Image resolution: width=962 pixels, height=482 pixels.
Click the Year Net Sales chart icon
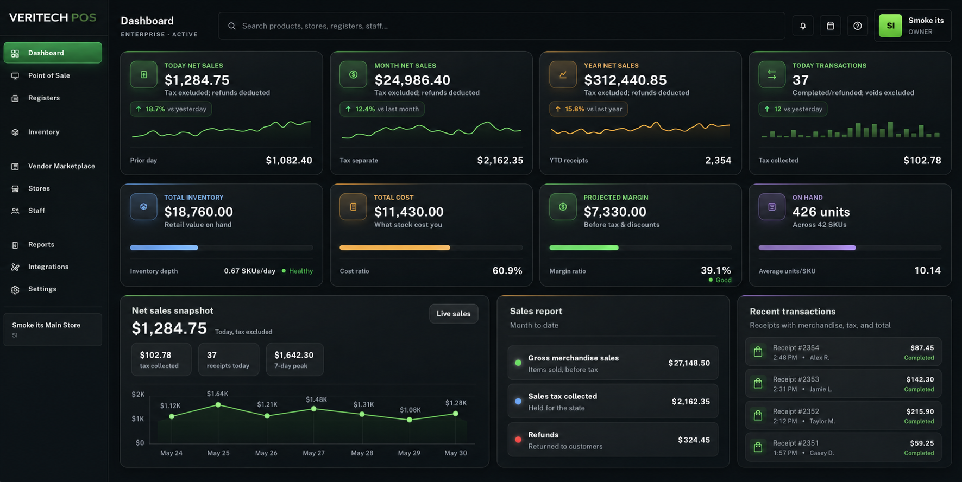tap(563, 75)
